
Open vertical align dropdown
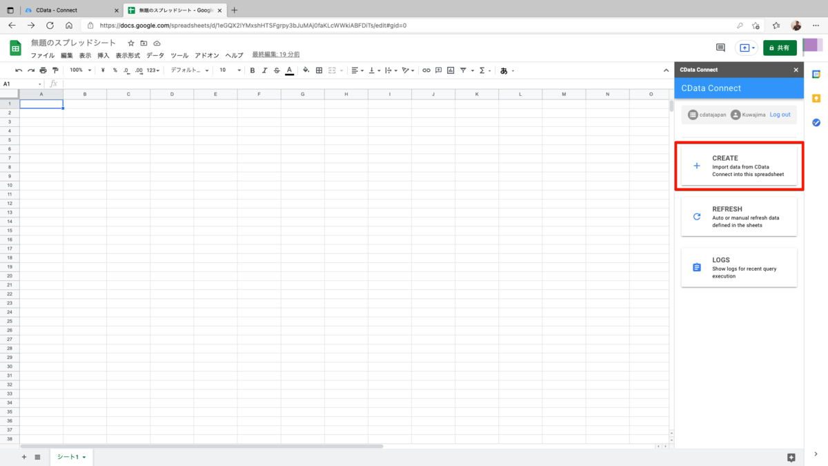(375, 70)
